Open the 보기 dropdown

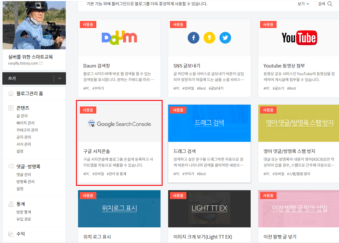coord(303,4)
